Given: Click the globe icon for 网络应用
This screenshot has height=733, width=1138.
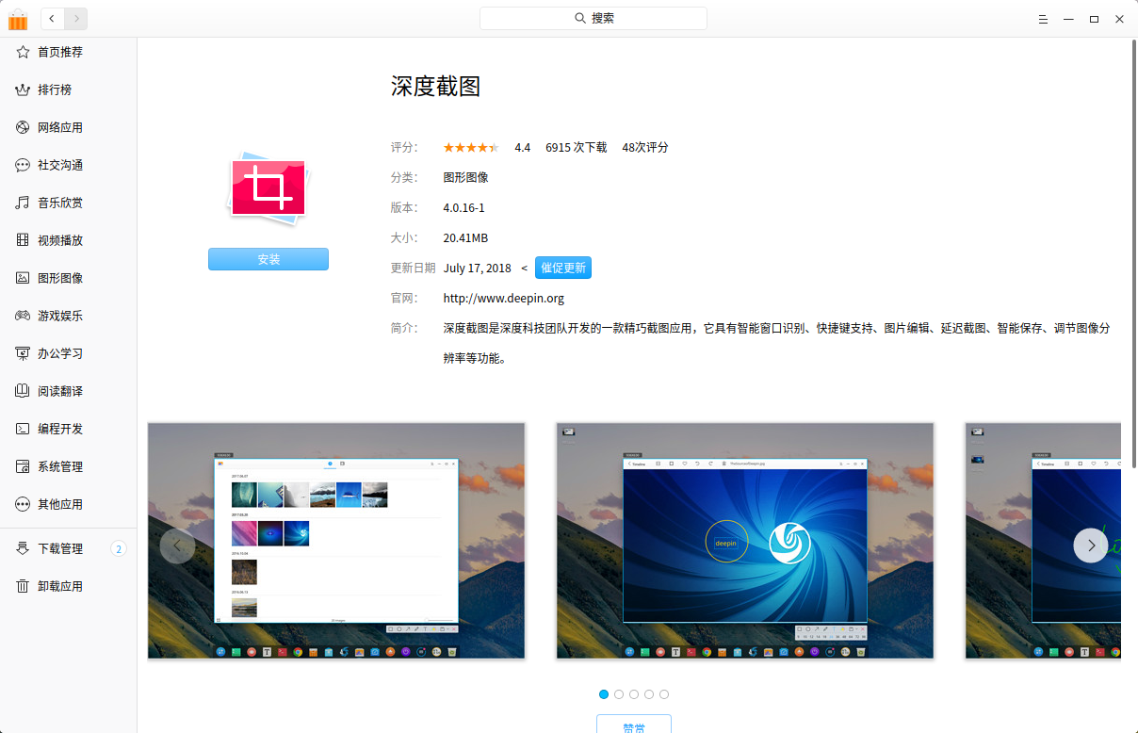Looking at the screenshot, I should pos(23,127).
